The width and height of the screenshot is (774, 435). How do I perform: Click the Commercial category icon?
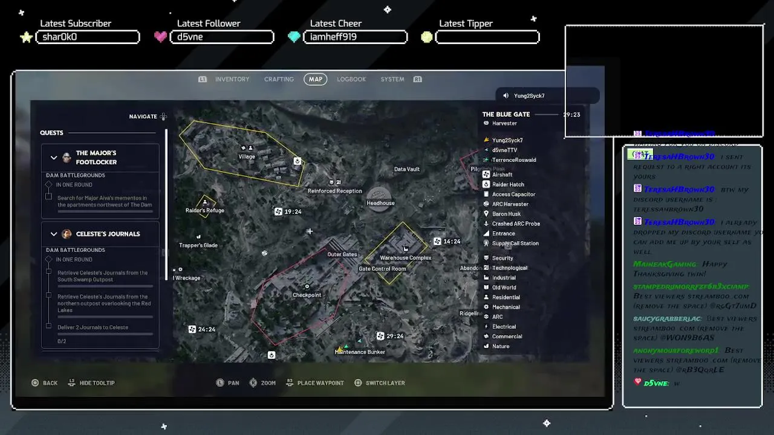(486, 337)
